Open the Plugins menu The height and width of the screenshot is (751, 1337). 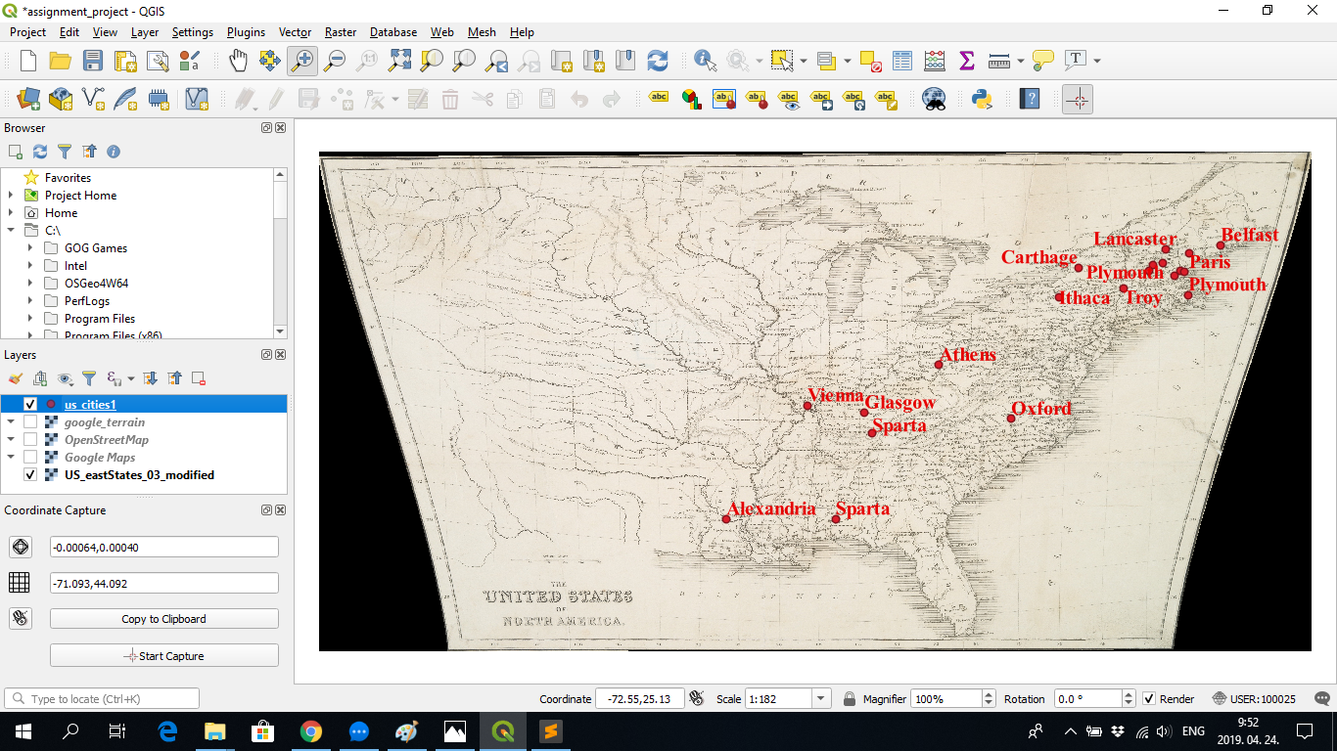pos(246,32)
